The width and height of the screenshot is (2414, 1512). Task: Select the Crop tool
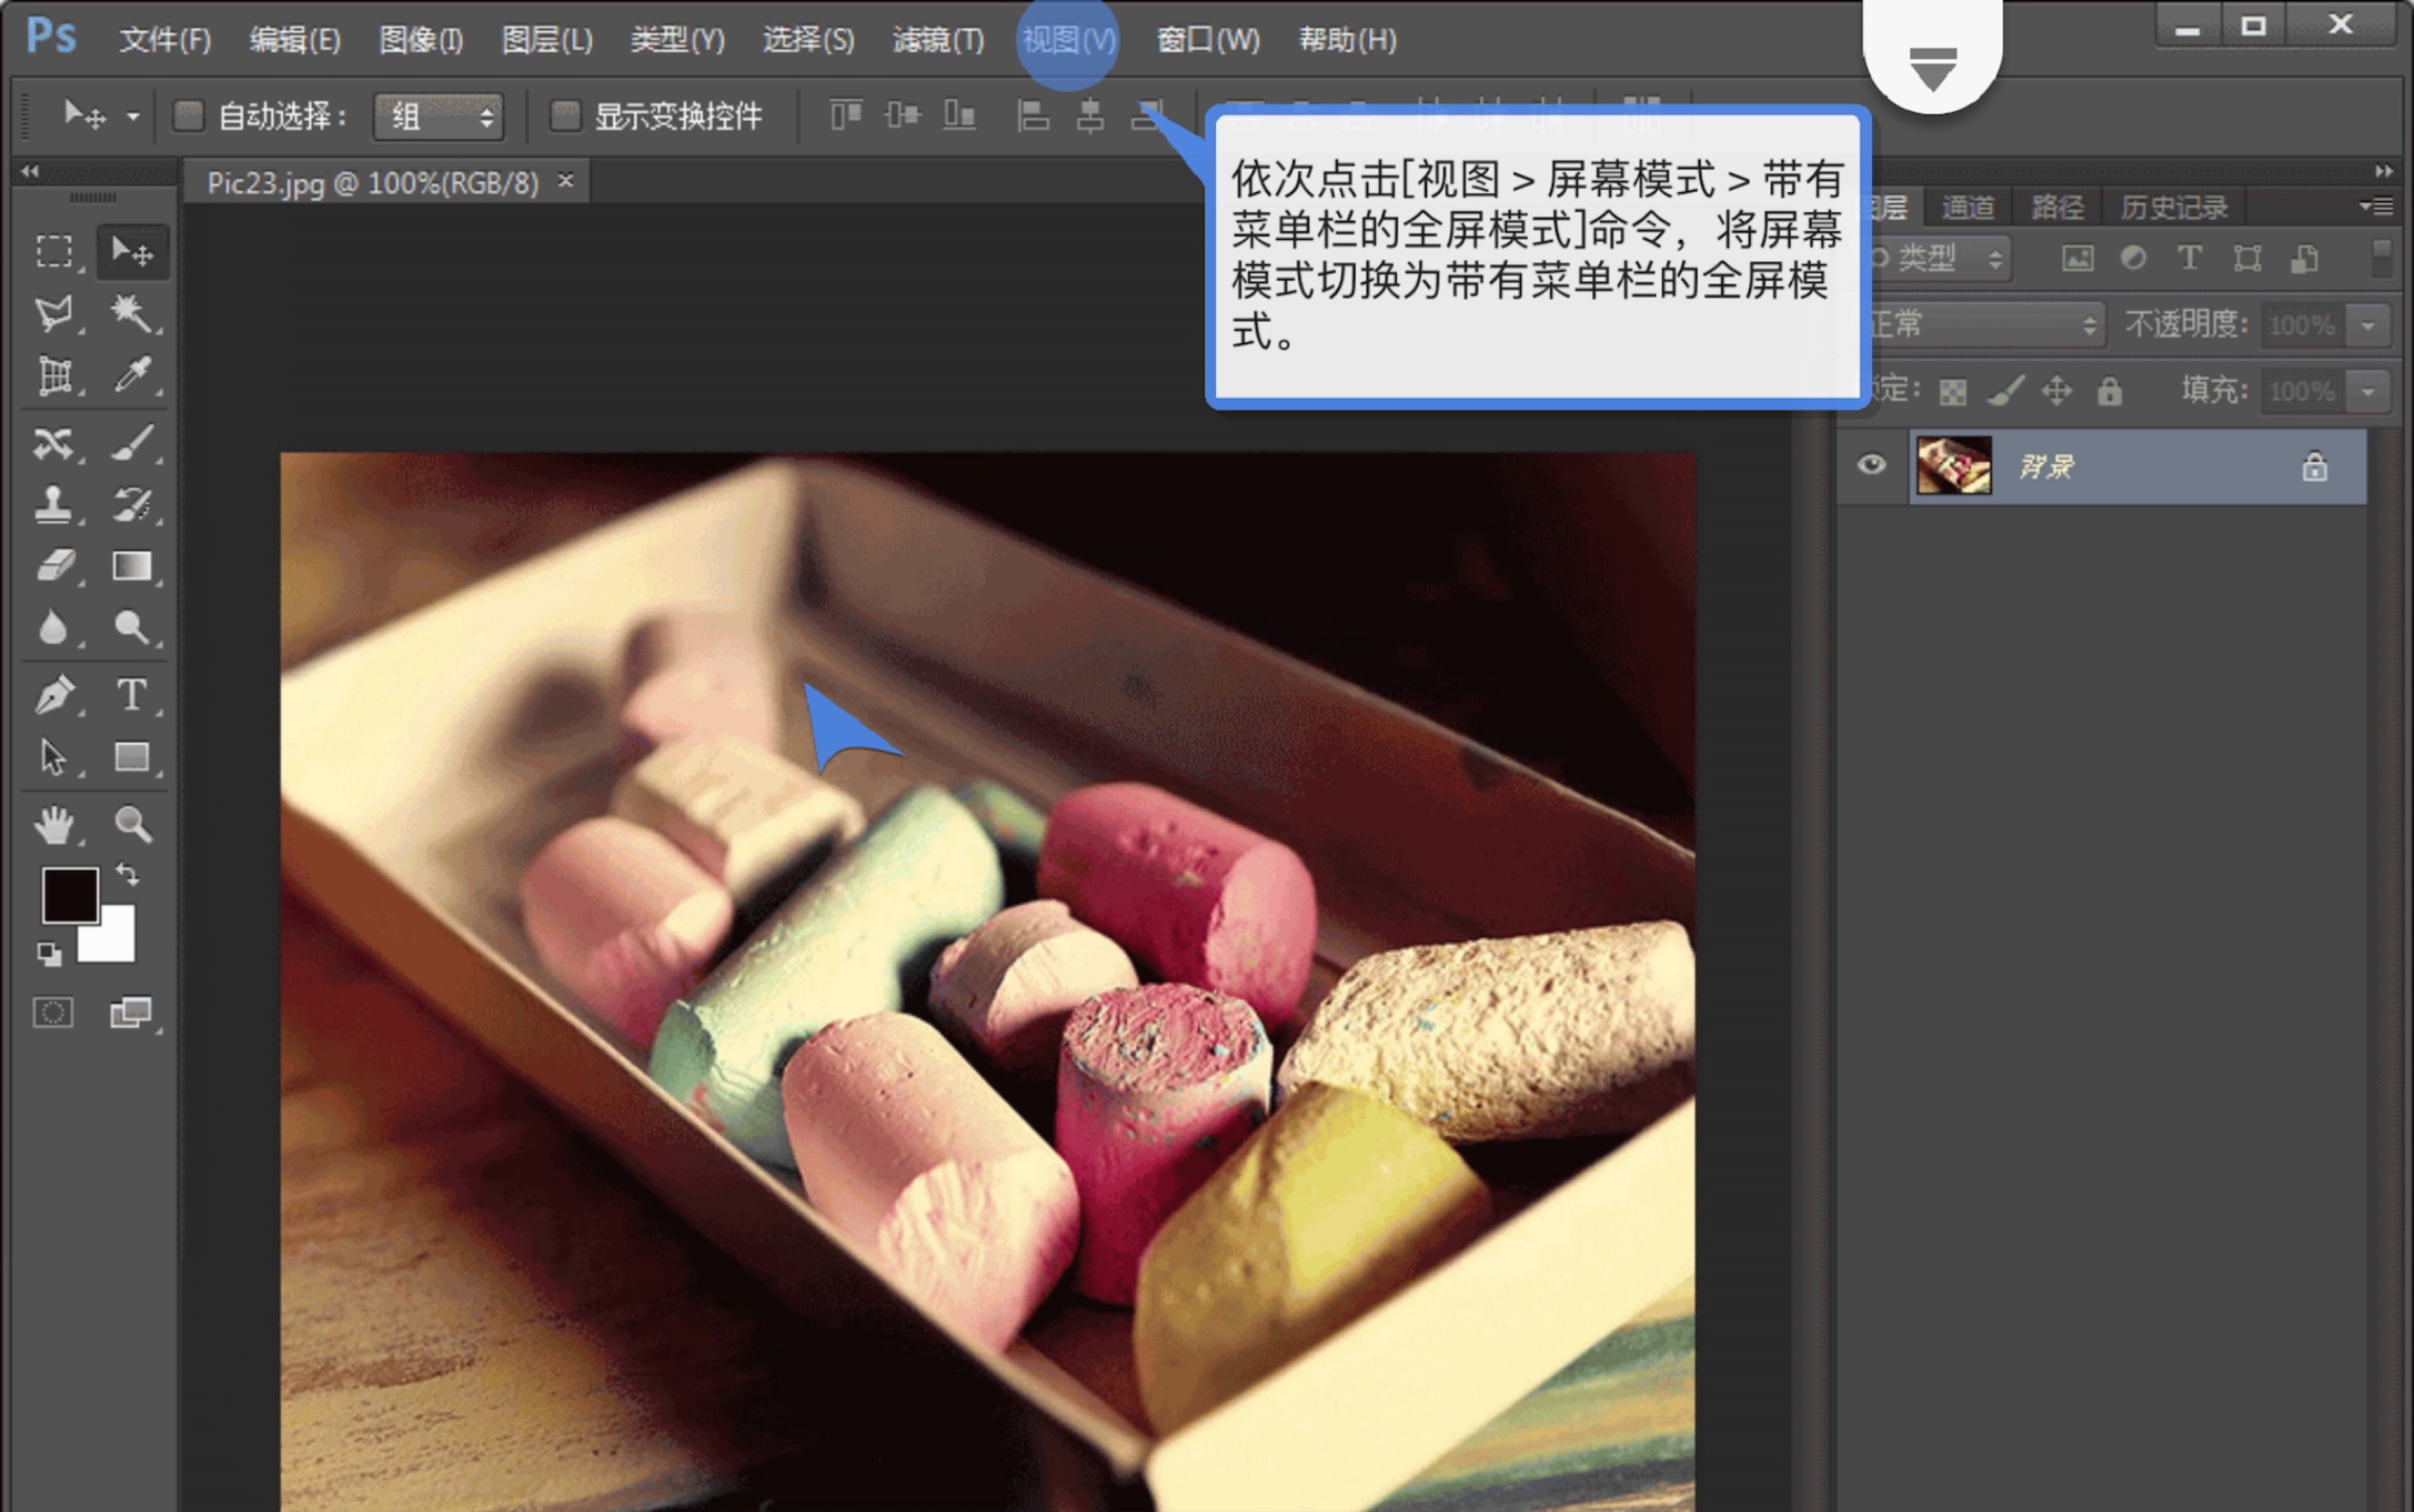click(55, 376)
